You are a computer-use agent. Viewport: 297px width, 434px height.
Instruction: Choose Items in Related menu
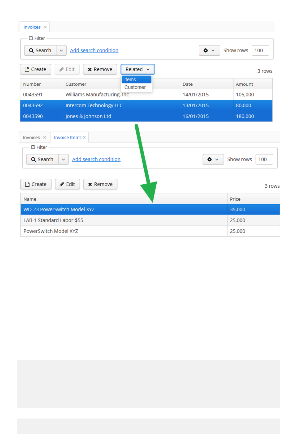point(136,79)
